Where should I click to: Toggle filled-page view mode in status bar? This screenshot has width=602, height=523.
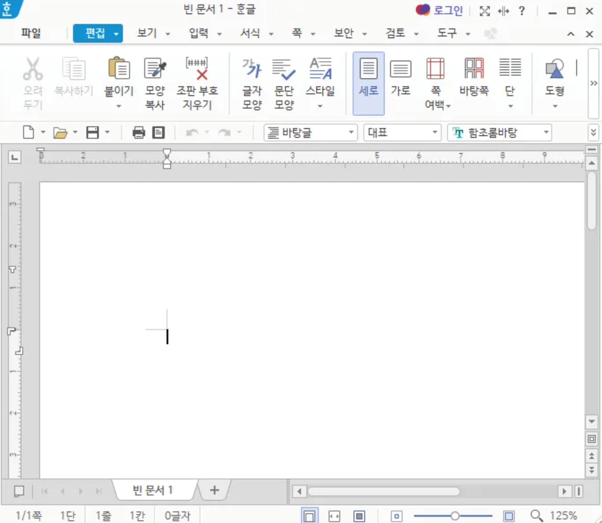[x=359, y=516]
